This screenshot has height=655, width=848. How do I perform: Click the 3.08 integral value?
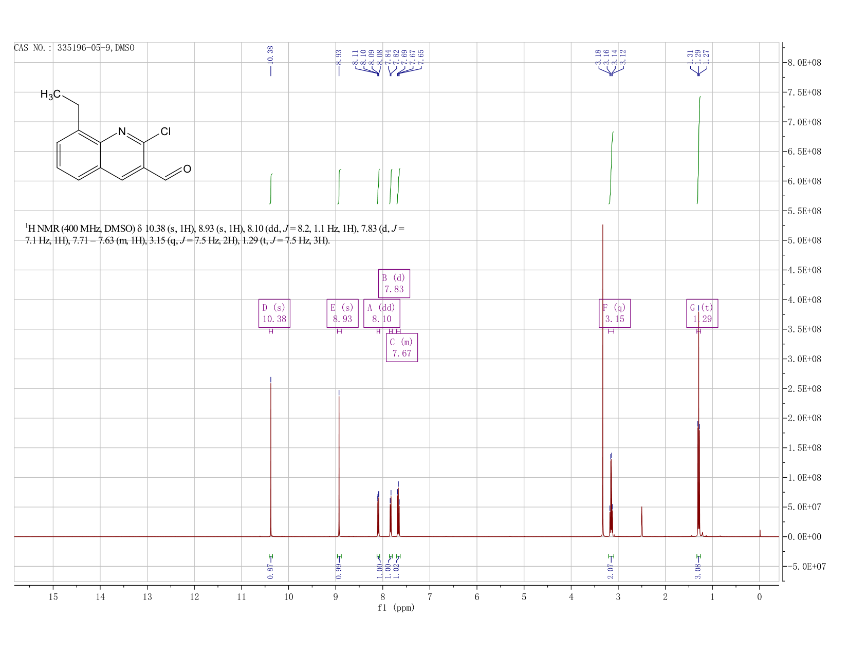pos(698,570)
